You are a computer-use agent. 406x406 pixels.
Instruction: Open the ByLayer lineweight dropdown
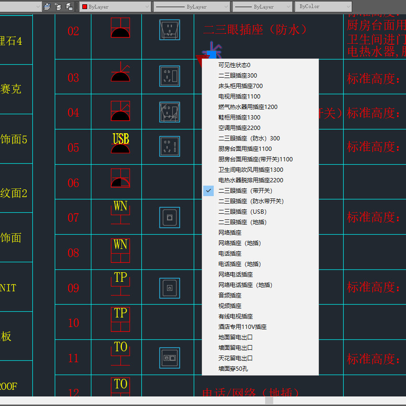[x=262, y=7]
